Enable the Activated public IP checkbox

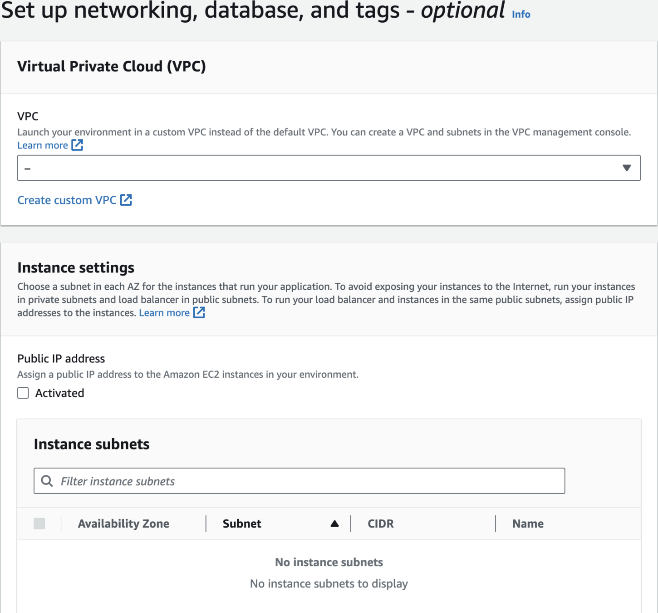(23, 393)
